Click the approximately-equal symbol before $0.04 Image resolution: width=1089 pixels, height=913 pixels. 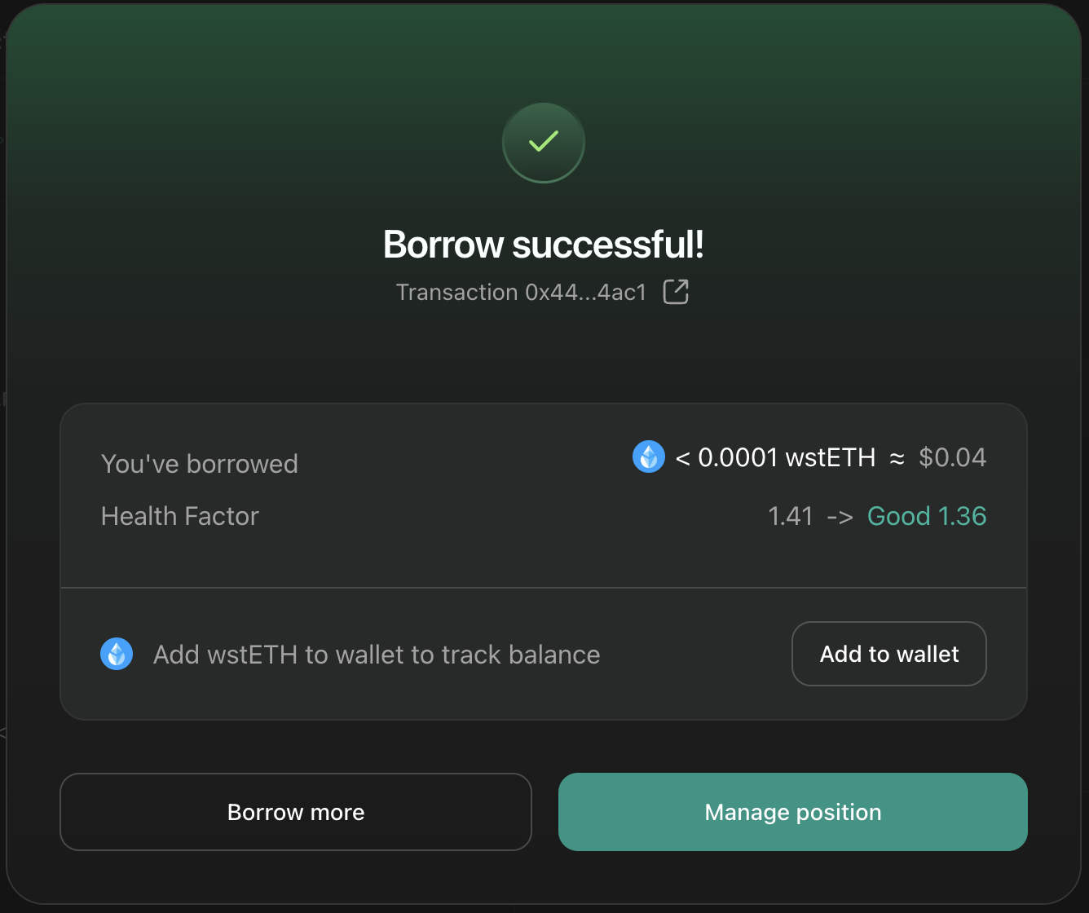coord(897,458)
